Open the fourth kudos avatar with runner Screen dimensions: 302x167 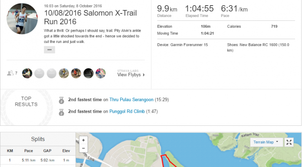(64, 73)
